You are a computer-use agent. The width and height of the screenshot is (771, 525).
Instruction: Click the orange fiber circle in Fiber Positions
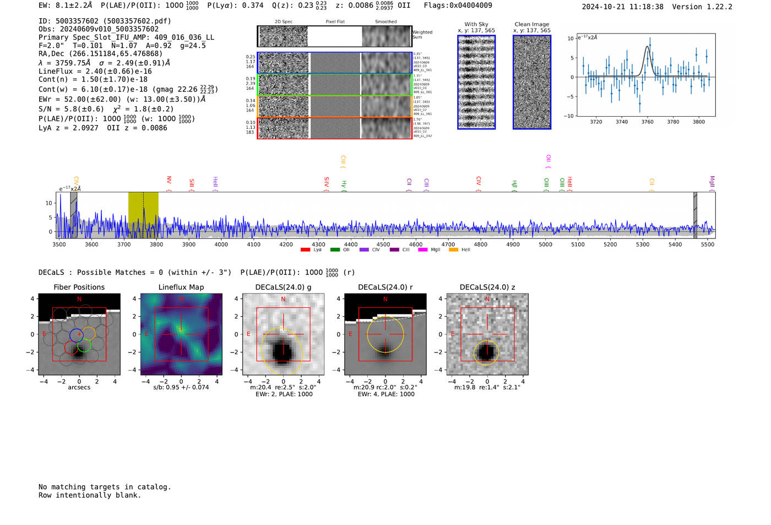click(x=89, y=333)
